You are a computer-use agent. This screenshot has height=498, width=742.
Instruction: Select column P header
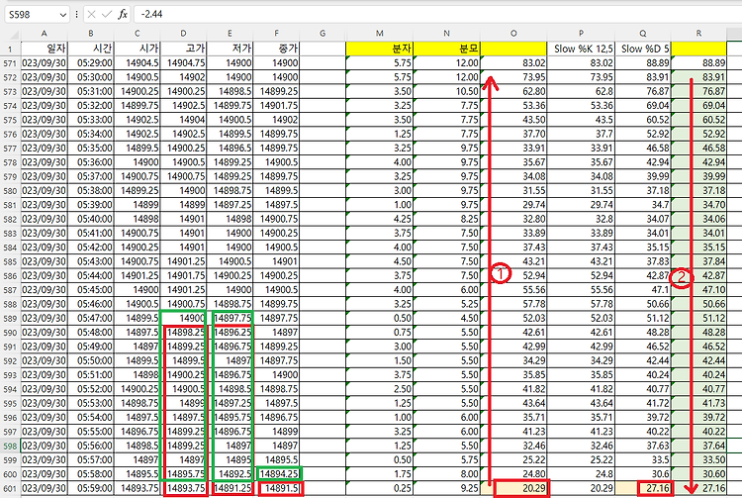tap(581, 34)
